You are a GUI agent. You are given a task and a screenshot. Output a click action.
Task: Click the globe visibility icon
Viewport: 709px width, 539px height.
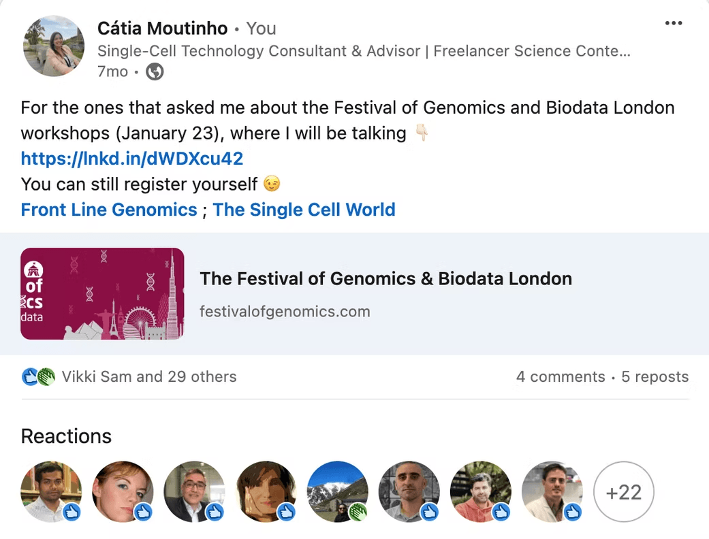coord(155,71)
